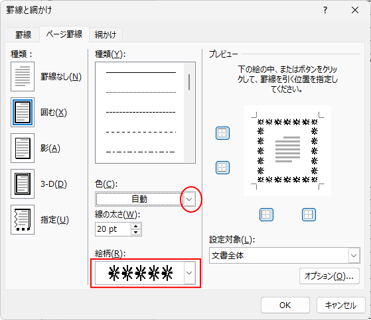
Task: Select the dash-dot line style in list
Action: pyautogui.click(x=141, y=152)
